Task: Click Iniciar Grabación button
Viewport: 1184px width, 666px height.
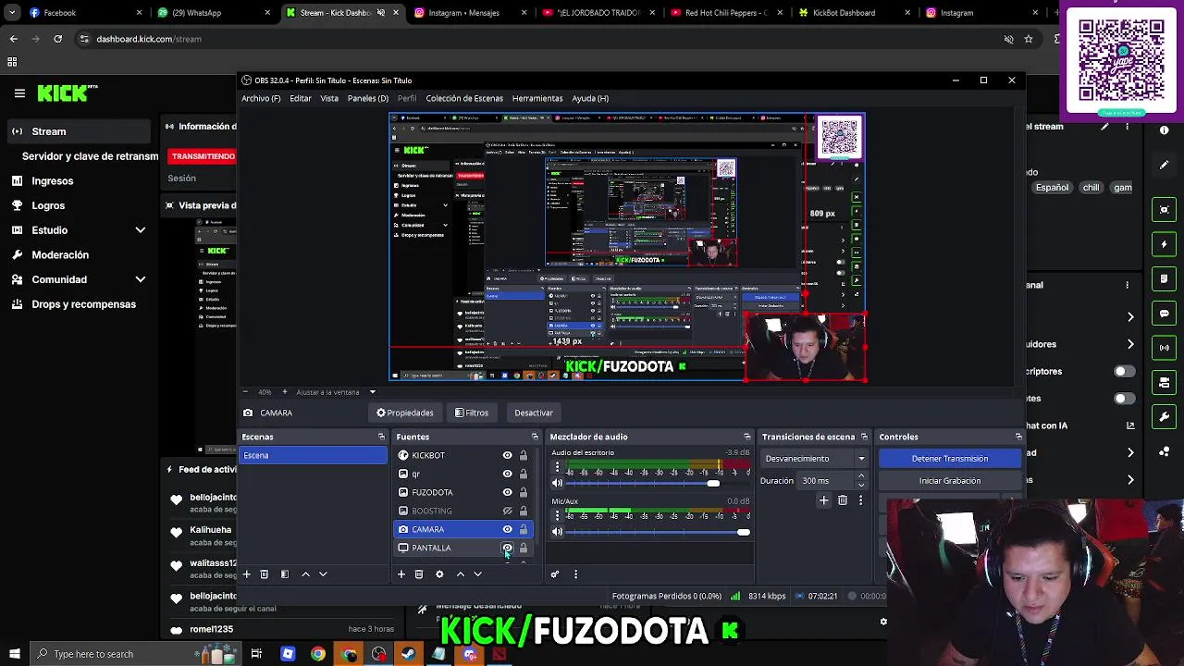Action: pyautogui.click(x=950, y=481)
